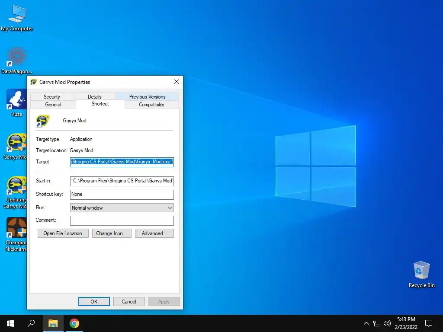
Task: Select the Changing Nickname desktop shortcut
Action: click(x=16, y=234)
